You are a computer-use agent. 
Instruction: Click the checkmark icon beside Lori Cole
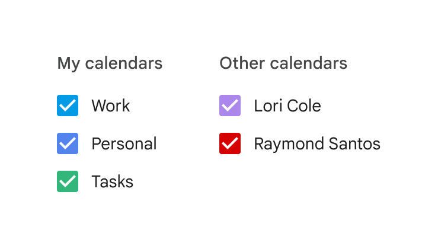[x=230, y=106]
